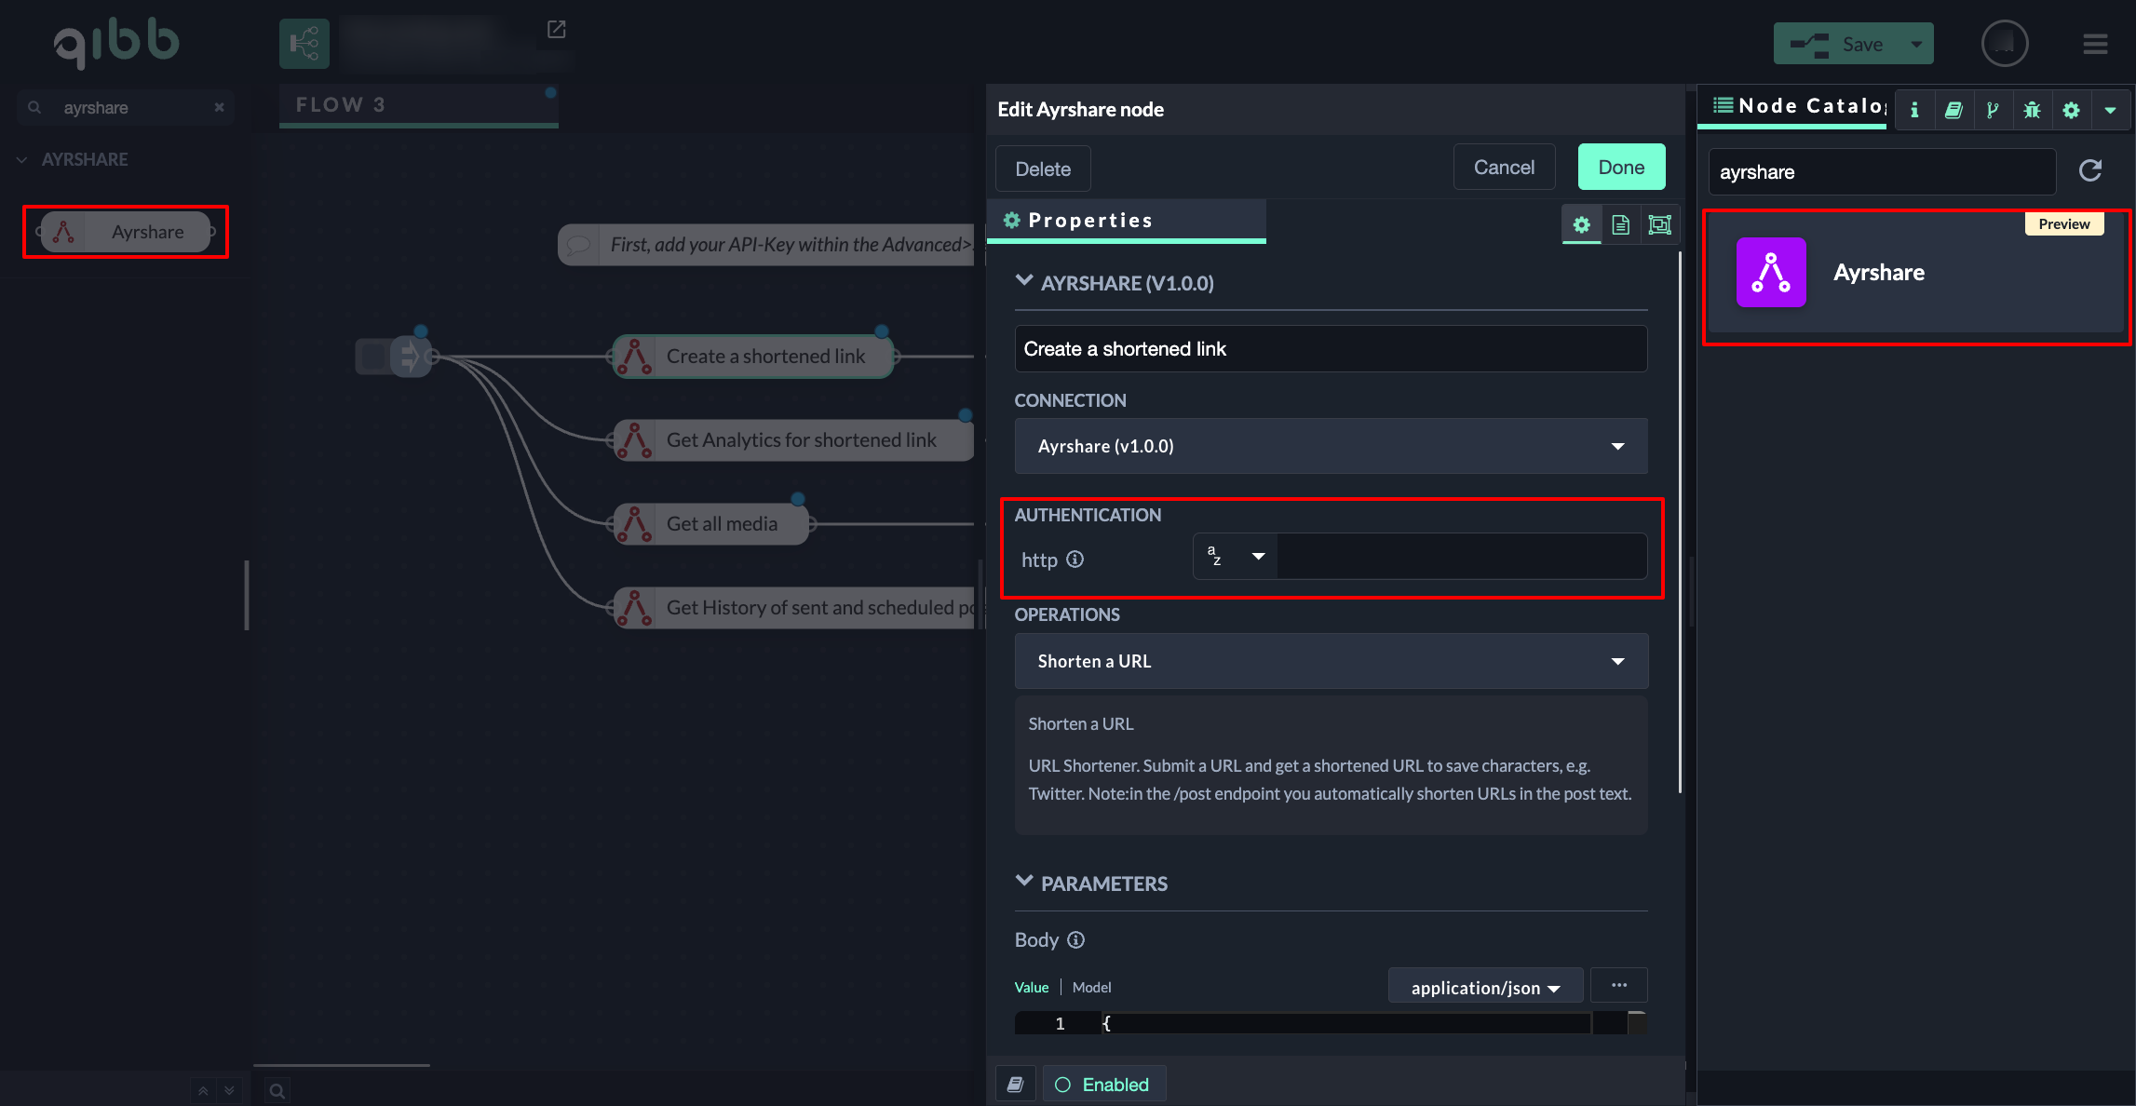Open the help book sidebar icon

tap(1953, 110)
